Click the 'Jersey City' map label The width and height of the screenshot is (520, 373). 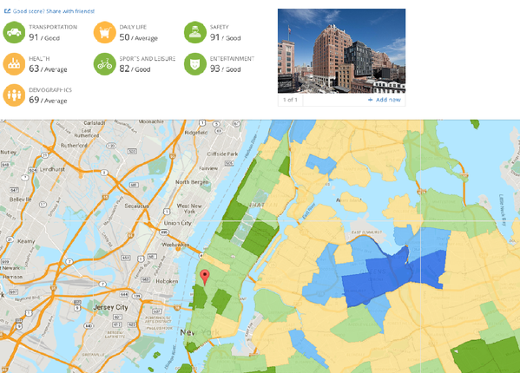coord(110,307)
